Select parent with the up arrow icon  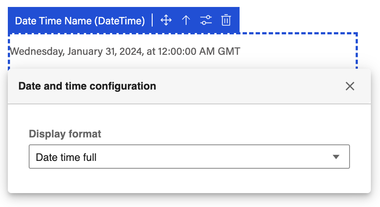186,20
